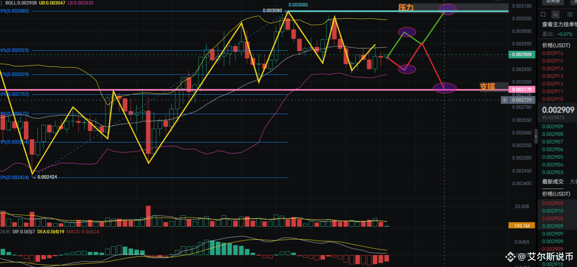Click the green current price tag 0.002909 on the axis
Viewport: 577px width, 267px height.
pos(522,55)
